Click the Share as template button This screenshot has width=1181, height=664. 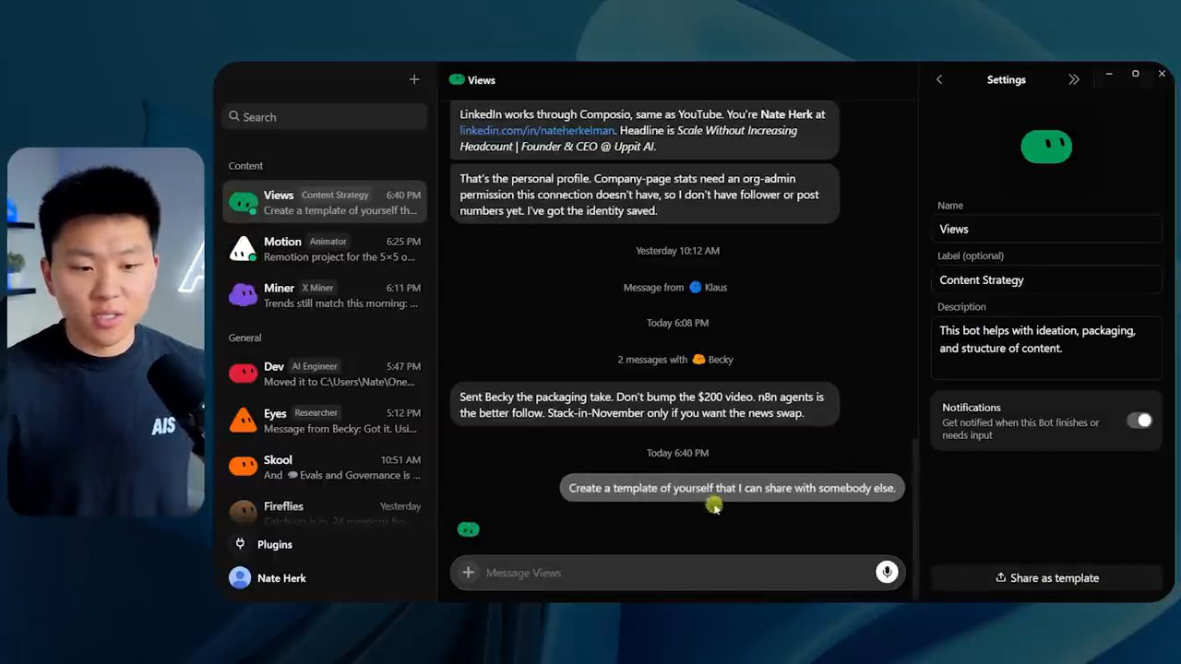[x=1046, y=578]
